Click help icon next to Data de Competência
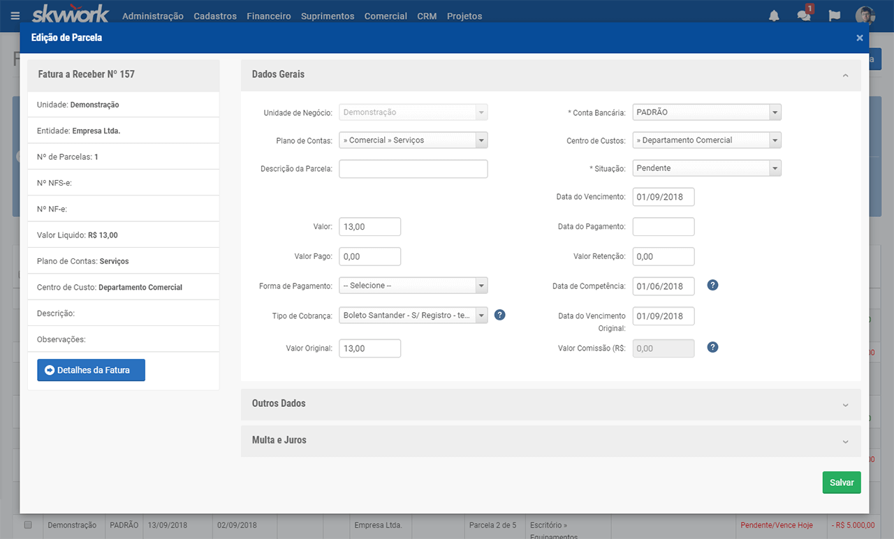Image resolution: width=894 pixels, height=539 pixels. 712,285
